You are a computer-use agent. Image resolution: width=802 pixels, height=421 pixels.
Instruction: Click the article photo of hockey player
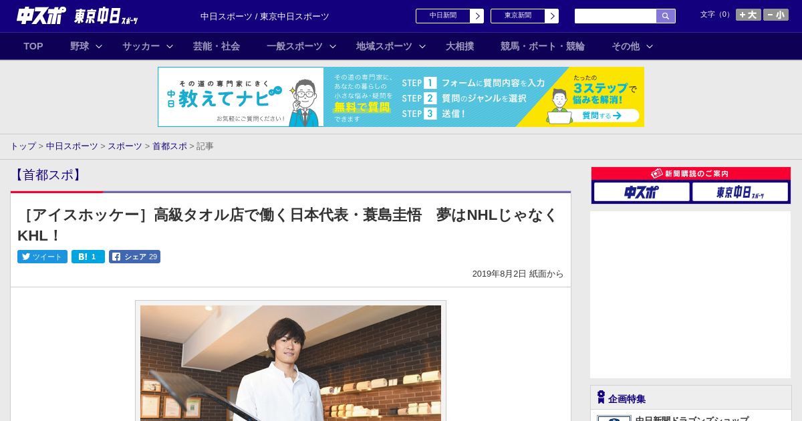291,363
